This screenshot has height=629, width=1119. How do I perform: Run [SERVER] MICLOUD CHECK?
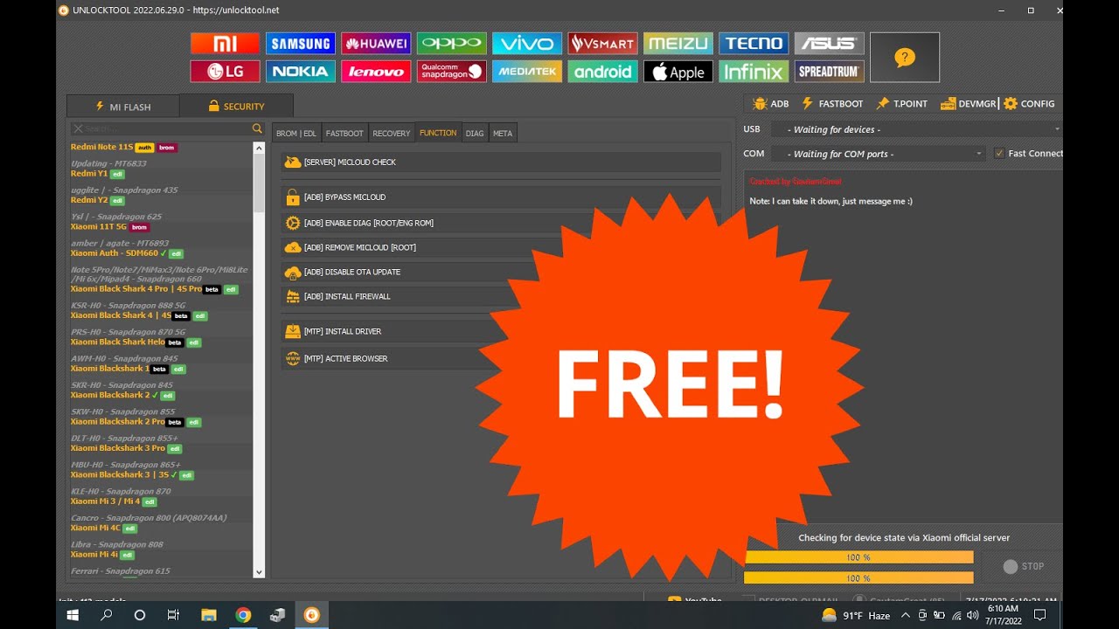(x=501, y=162)
